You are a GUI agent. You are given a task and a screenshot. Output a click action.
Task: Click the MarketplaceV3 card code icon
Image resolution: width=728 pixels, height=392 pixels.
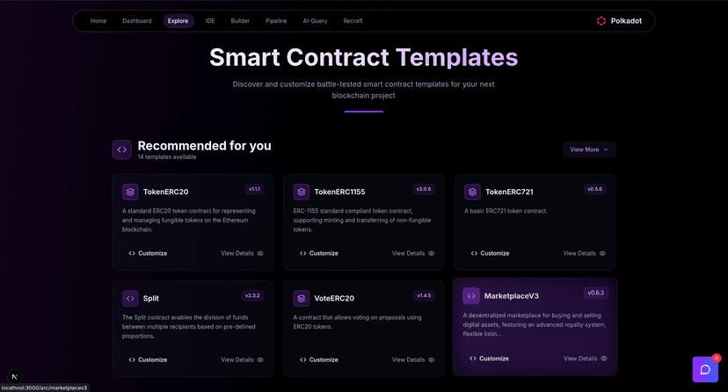[471, 296]
